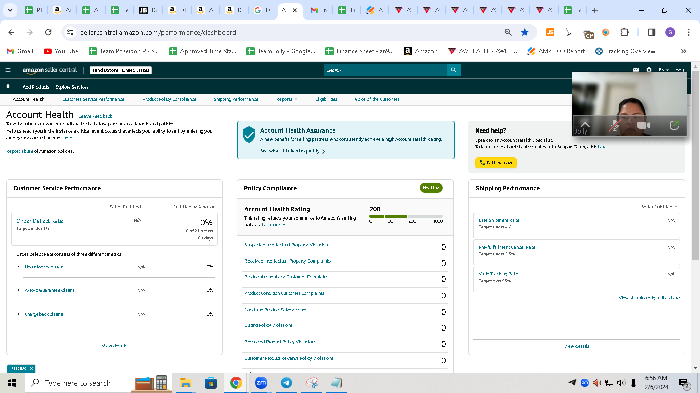Go back to the previous page

11,32
